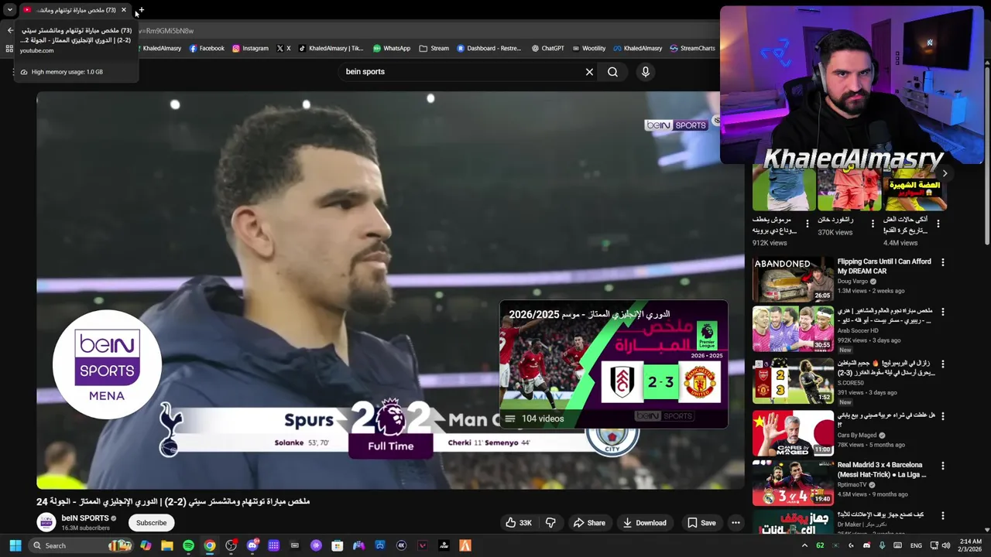Focus the YouTube search input field
Image resolution: width=991 pixels, height=557 pixels.
[461, 72]
